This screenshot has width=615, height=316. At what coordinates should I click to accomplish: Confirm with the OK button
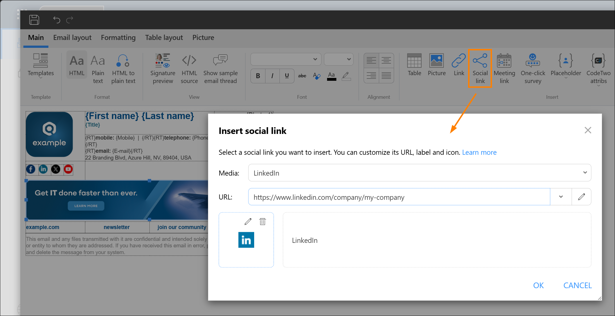point(538,285)
